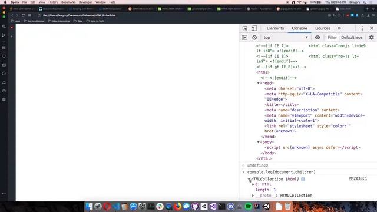Image resolution: width=377 pixels, height=212 pixels.
Task: Open the Default levels dropdown
Action: (352, 38)
